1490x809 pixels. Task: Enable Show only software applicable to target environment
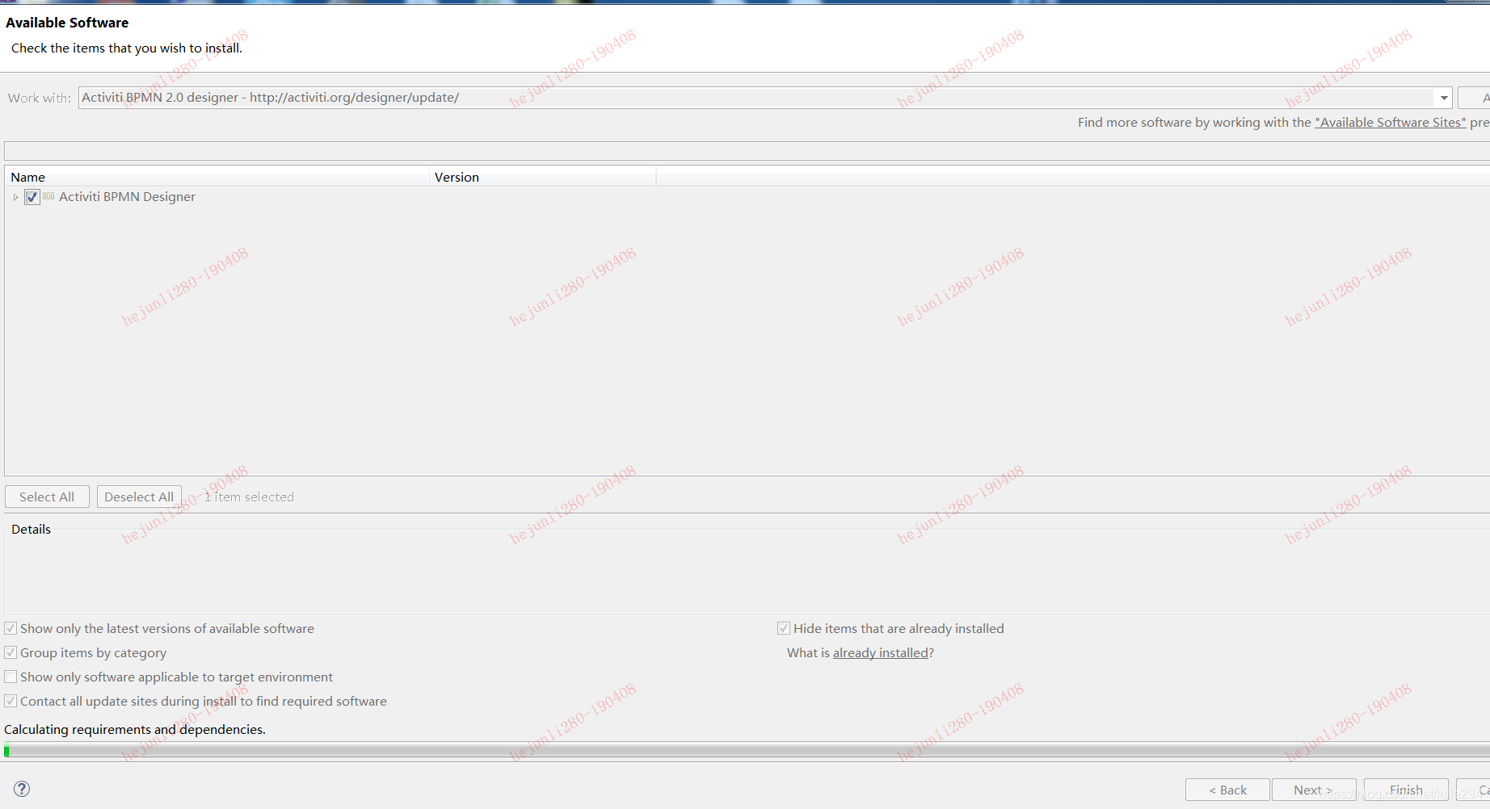tap(11, 677)
